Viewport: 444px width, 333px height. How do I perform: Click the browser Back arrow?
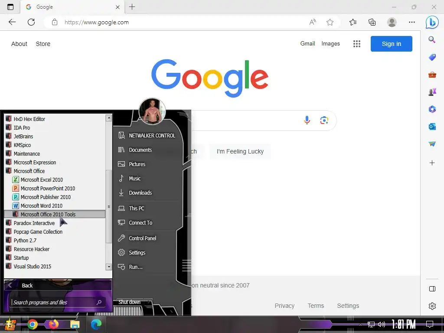pos(12,22)
